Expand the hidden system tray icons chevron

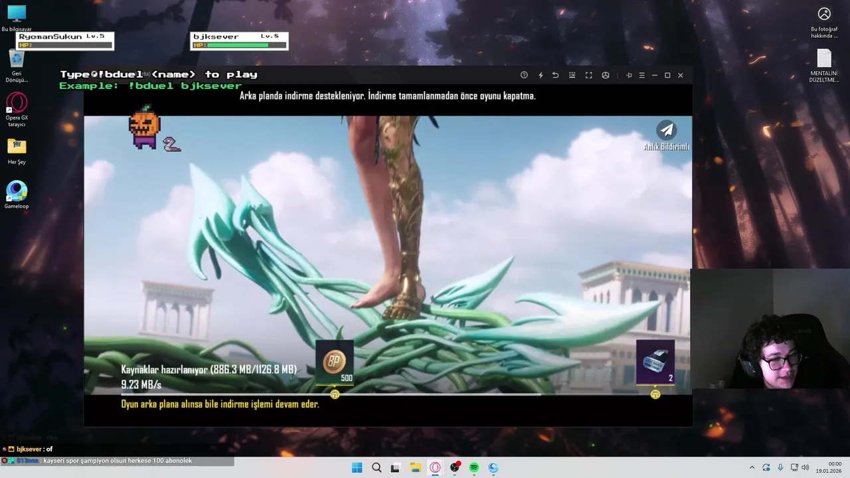[x=752, y=467]
